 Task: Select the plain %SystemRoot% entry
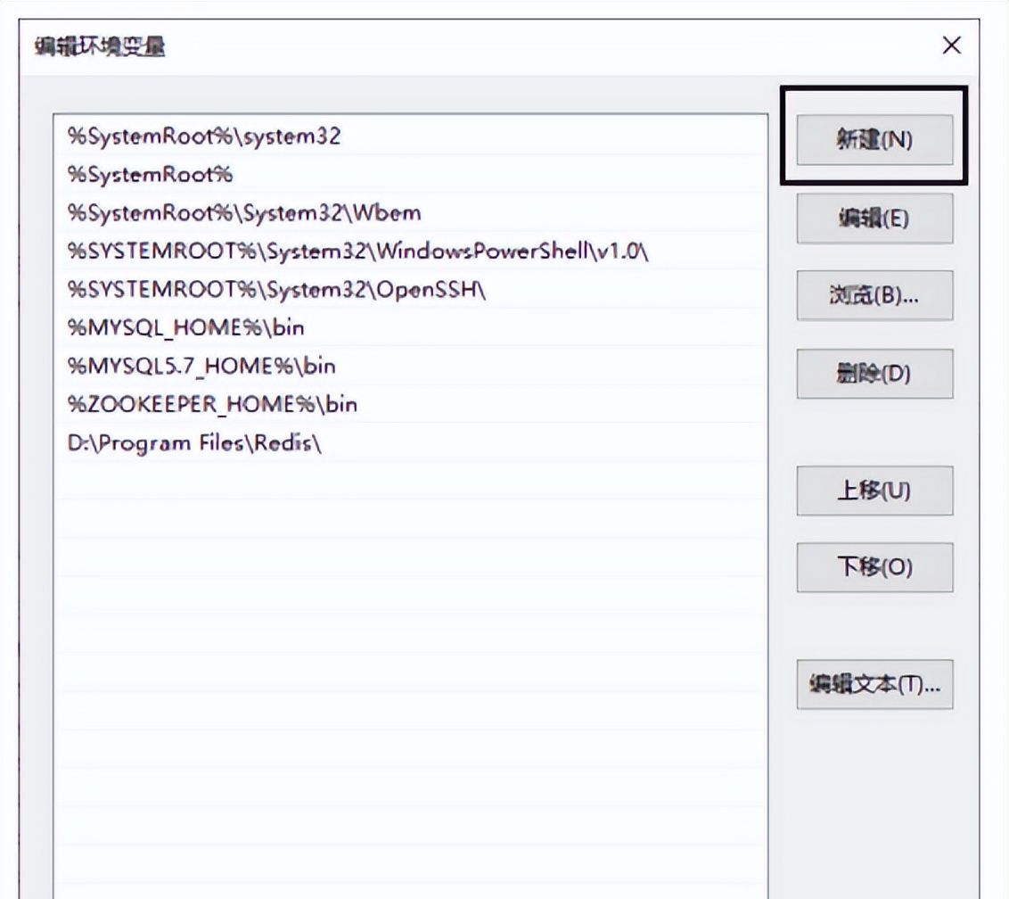pos(411,175)
